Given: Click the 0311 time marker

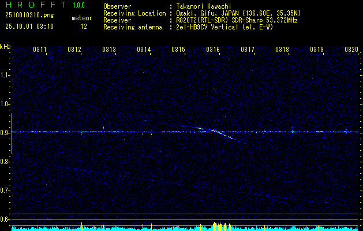Looking at the screenshot, I should [40, 49].
